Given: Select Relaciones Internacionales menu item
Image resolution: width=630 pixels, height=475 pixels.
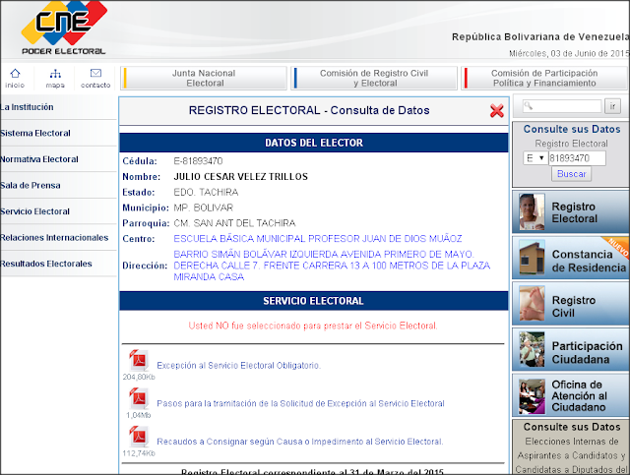Looking at the screenshot, I should pos(54,238).
